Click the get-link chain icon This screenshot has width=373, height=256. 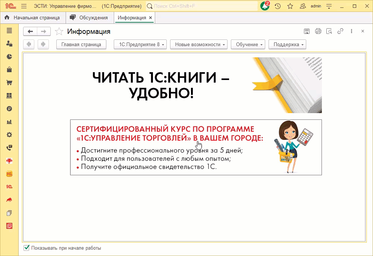[340, 31]
